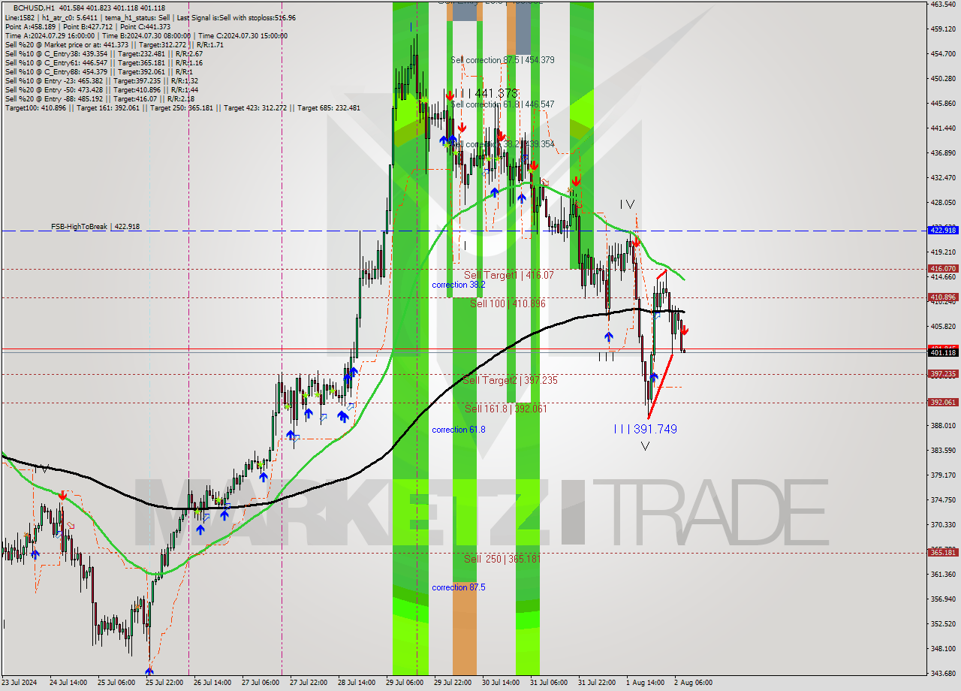The height and width of the screenshot is (691, 961).
Task: Select the 'correction 61.8' blue label
Action: click(459, 430)
